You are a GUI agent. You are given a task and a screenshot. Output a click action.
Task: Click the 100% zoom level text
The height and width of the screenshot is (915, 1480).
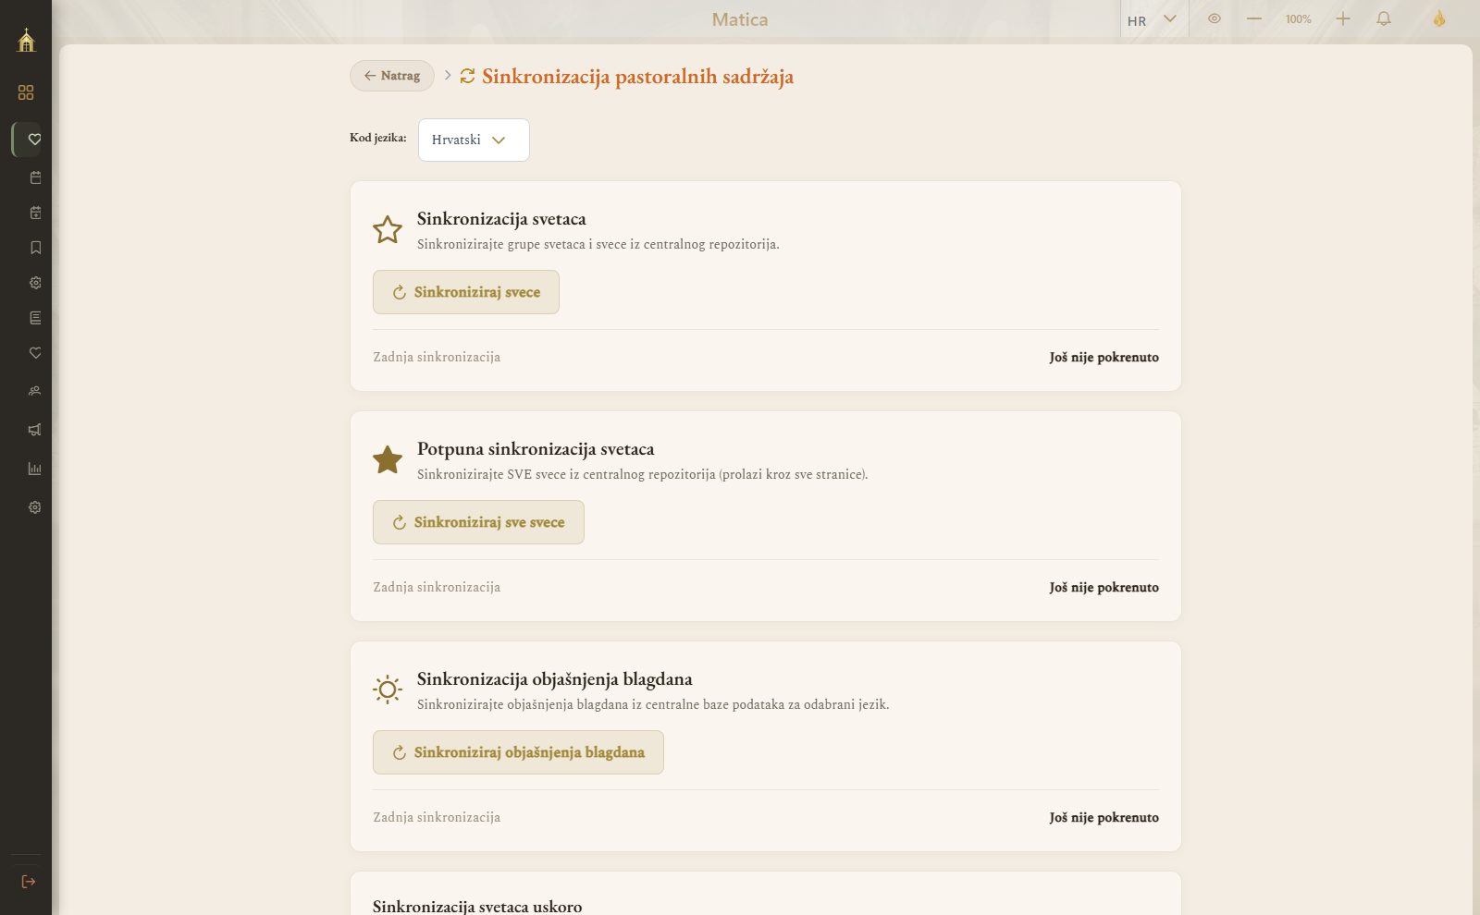tap(1298, 19)
